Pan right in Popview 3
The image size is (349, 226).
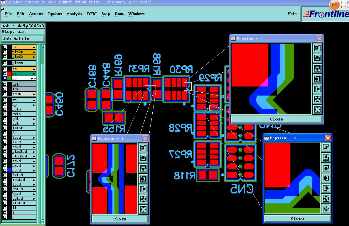click(x=326, y=188)
